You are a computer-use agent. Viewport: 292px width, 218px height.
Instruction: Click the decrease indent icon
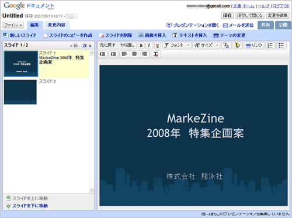click(x=102, y=54)
